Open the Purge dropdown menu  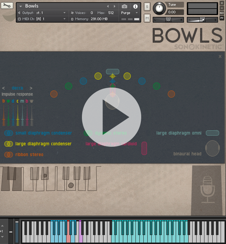pos(129,13)
